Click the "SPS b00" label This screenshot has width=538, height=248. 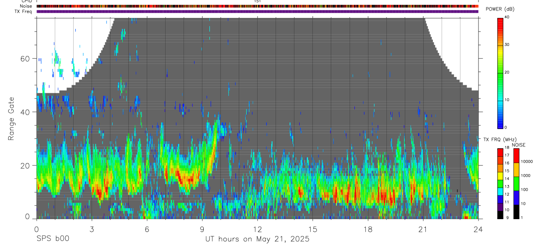[52, 239]
